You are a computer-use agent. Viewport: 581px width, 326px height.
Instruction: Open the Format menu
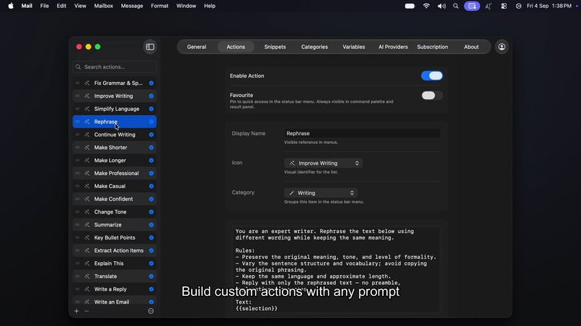(160, 6)
